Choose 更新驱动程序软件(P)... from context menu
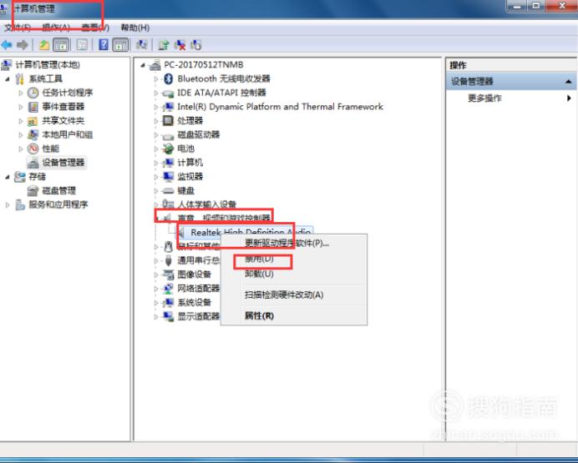Screen dimensions: 578x463 pos(286,243)
